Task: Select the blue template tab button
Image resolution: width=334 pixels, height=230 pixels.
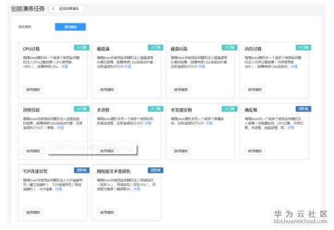Action: (x=70, y=27)
